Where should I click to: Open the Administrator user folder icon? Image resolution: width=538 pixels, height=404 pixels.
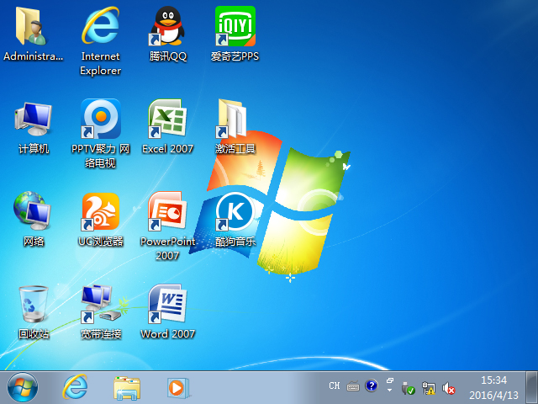pyautogui.click(x=33, y=34)
